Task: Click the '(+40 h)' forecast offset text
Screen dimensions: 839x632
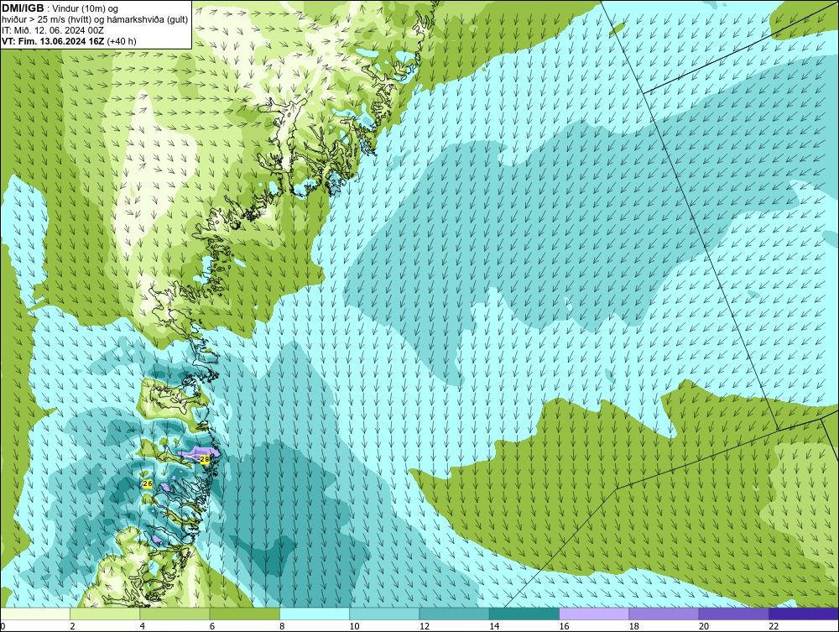Action: click(122, 41)
